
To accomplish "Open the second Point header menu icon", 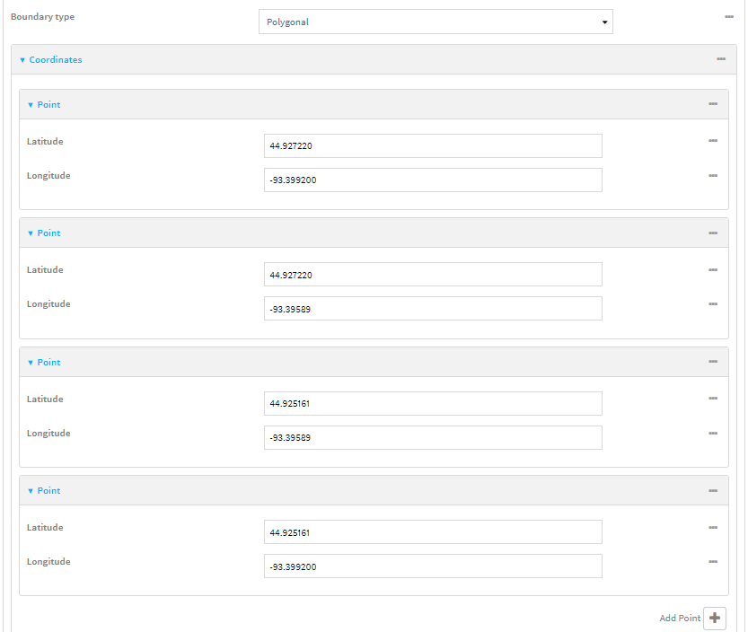I will pos(712,233).
